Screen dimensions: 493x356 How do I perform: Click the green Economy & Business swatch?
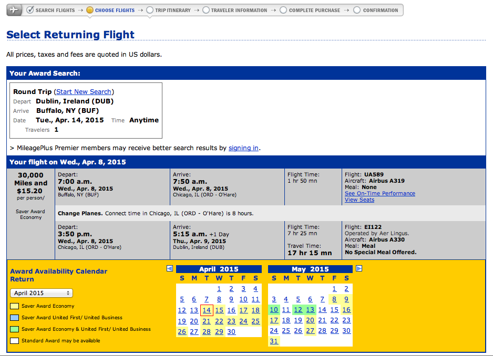pos(15,329)
